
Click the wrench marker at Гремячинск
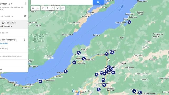[129, 22]
